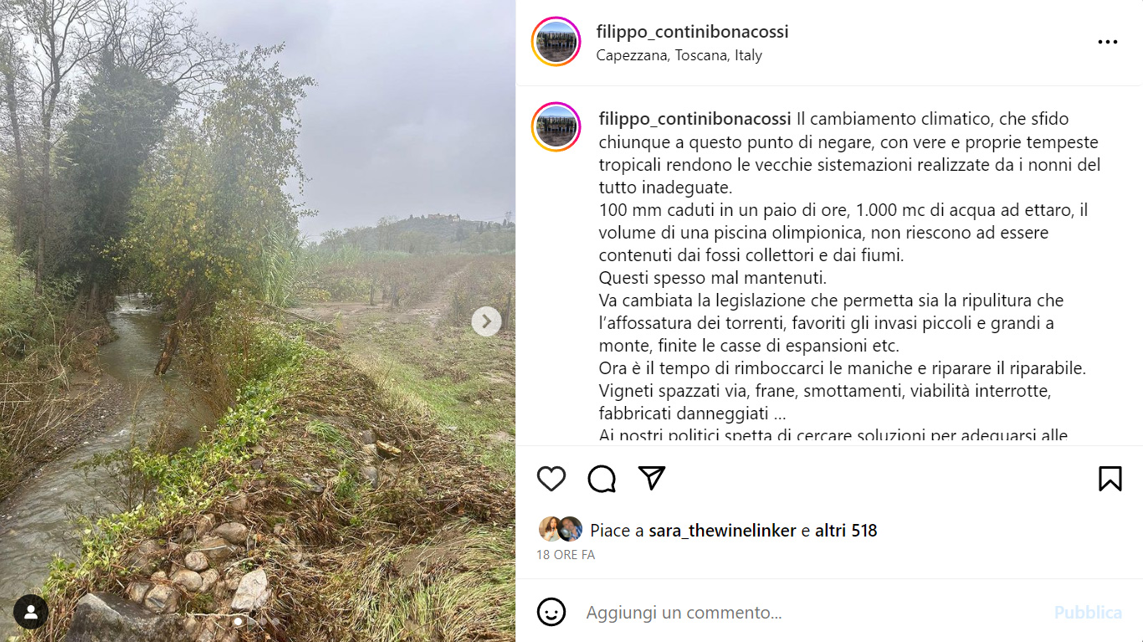Open filippo_continibonacossi profile from header username

tap(693, 32)
